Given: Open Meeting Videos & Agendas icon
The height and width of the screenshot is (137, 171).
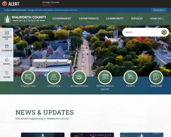Looking at the screenshot, I should [x=105, y=77].
